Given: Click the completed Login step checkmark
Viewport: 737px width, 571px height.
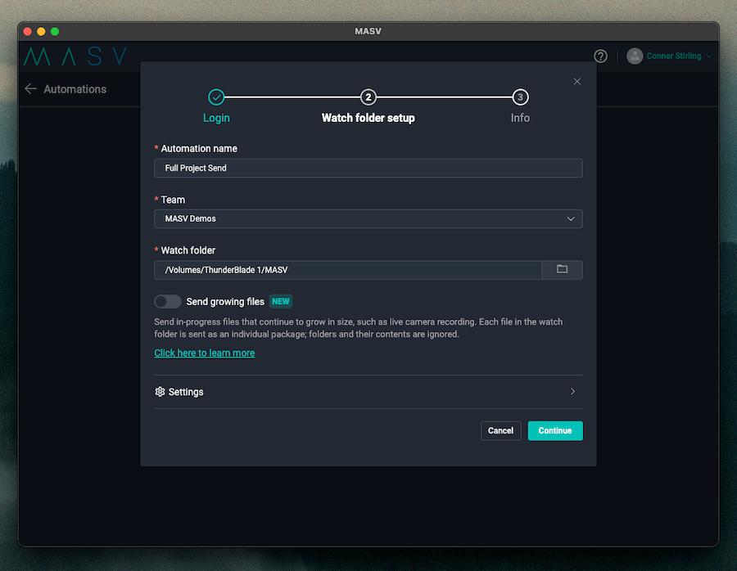Looking at the screenshot, I should point(216,97).
